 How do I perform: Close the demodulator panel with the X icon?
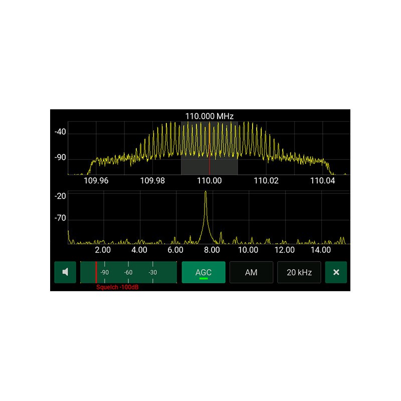(x=336, y=272)
